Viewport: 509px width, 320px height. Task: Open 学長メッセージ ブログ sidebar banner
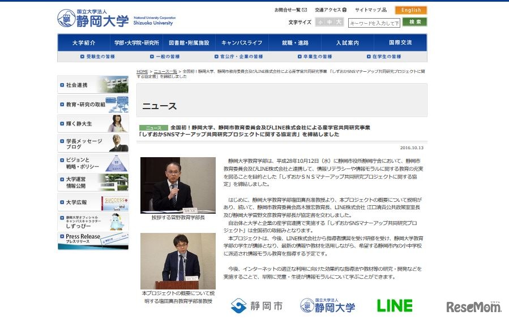tap(93, 143)
